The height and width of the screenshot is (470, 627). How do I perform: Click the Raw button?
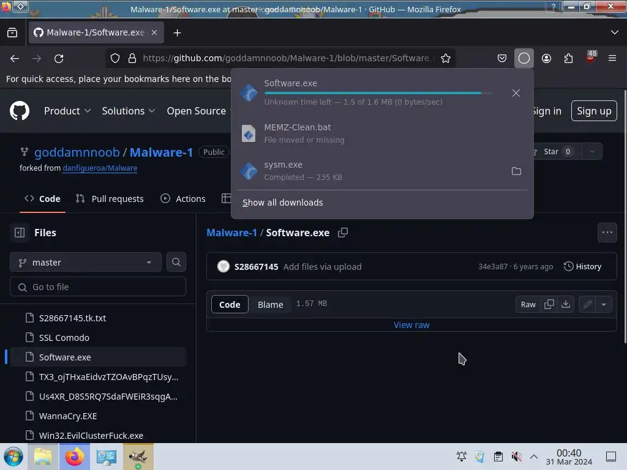[528, 305]
